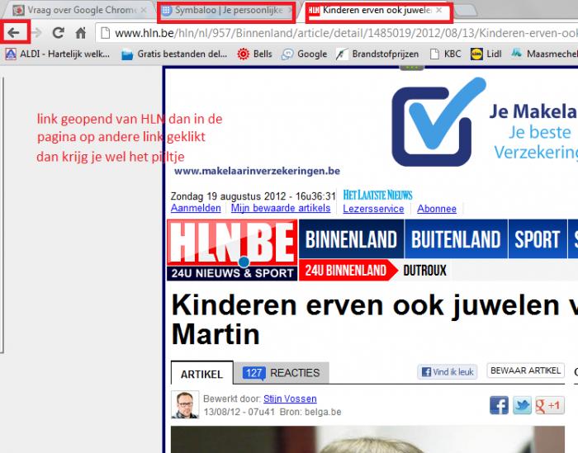Open the KBC bookmark
The image size is (578, 453).
446,54
